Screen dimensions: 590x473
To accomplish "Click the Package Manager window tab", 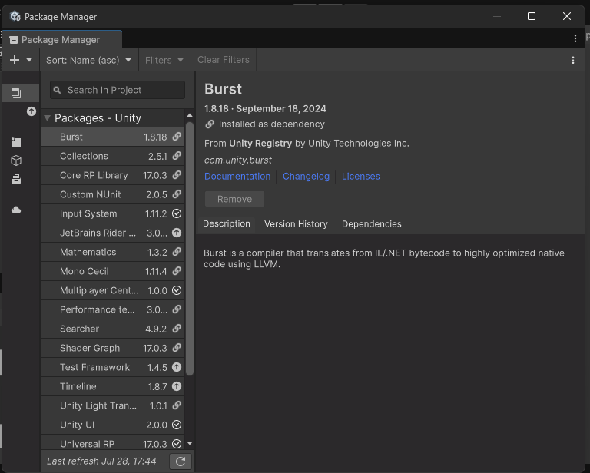I will [x=62, y=39].
